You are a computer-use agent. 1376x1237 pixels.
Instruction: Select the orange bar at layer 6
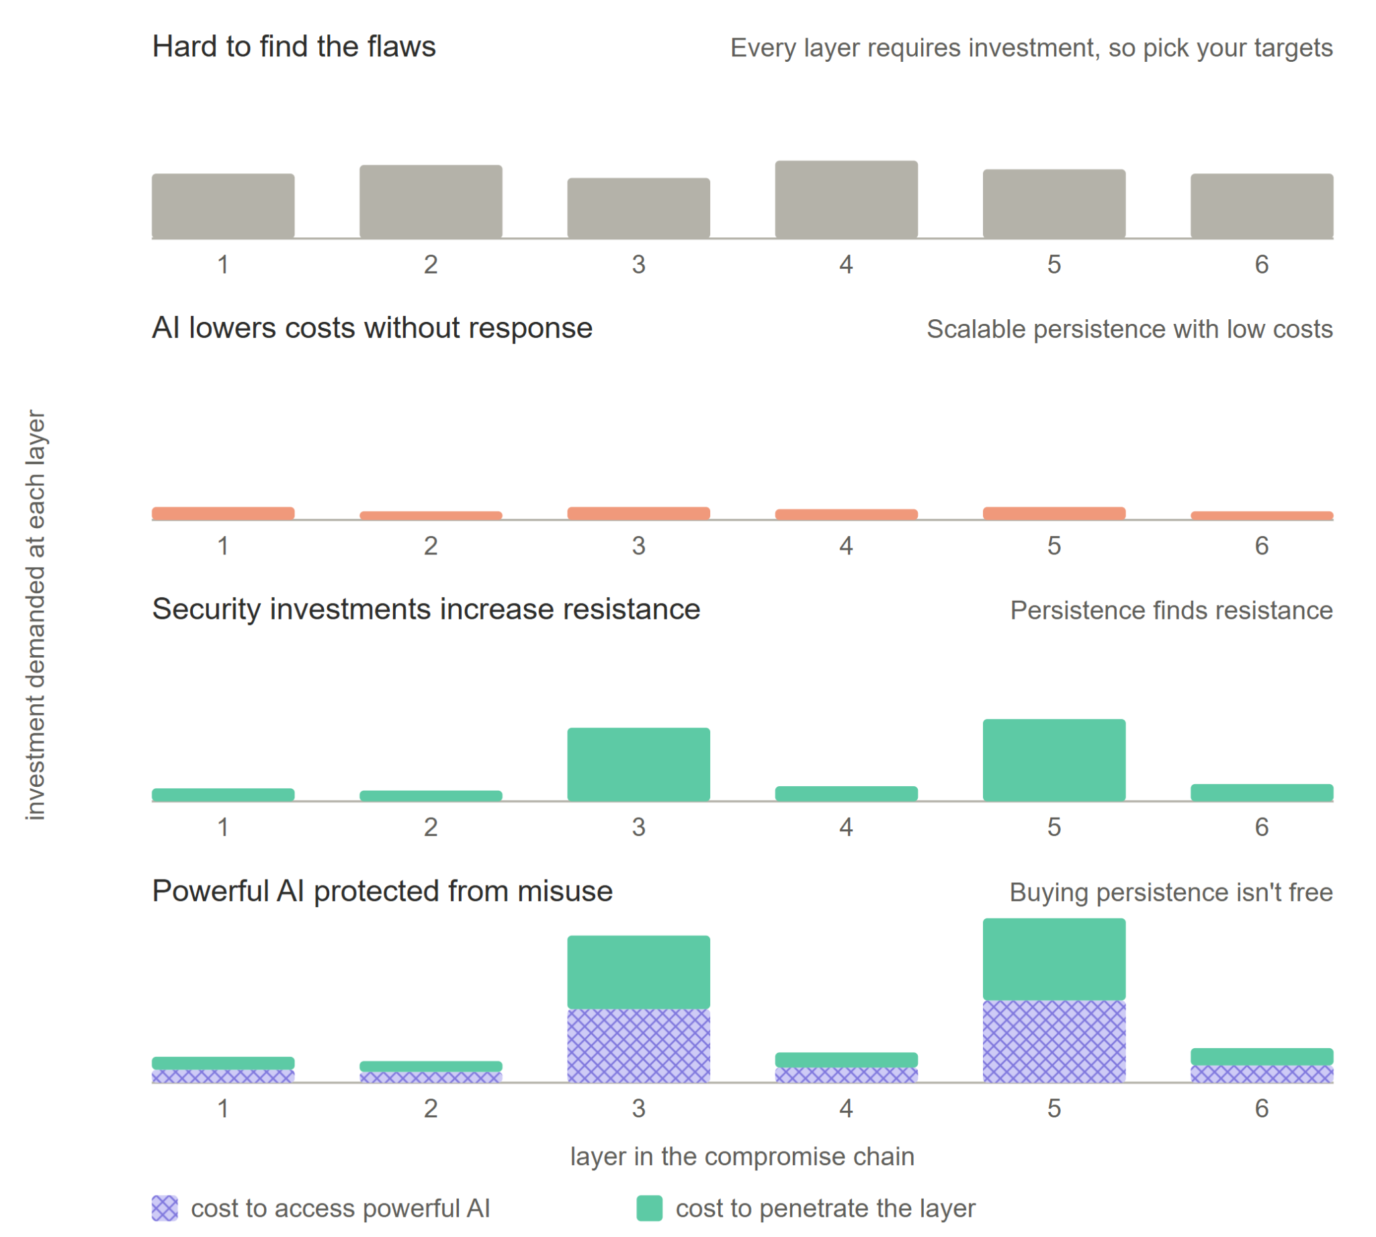coord(1261,515)
